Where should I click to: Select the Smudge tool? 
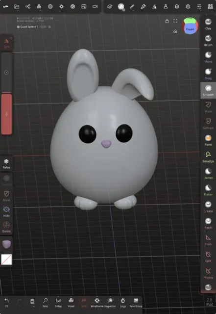[x=208, y=157]
